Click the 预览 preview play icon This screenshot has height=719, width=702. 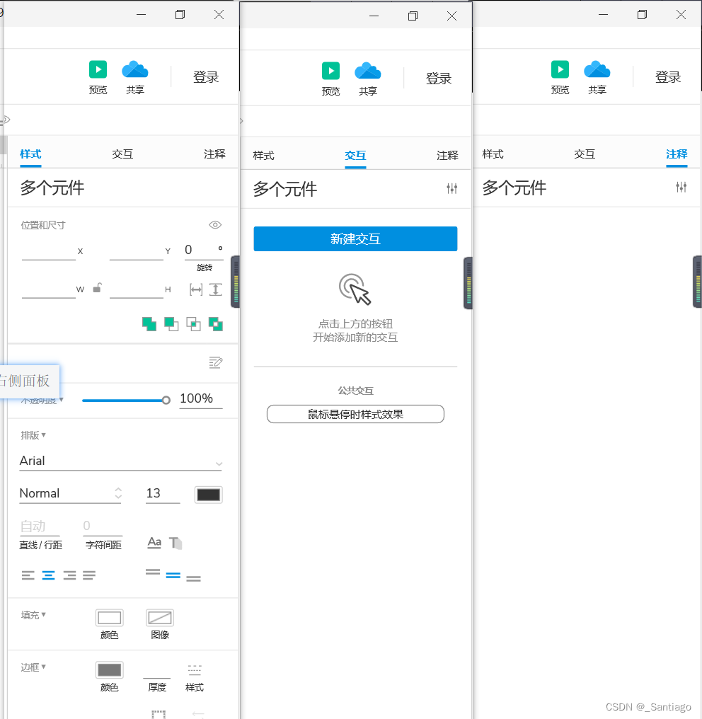tap(98, 69)
